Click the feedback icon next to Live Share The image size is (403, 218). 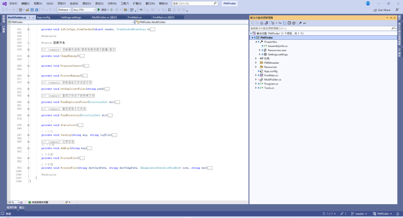point(397,10)
